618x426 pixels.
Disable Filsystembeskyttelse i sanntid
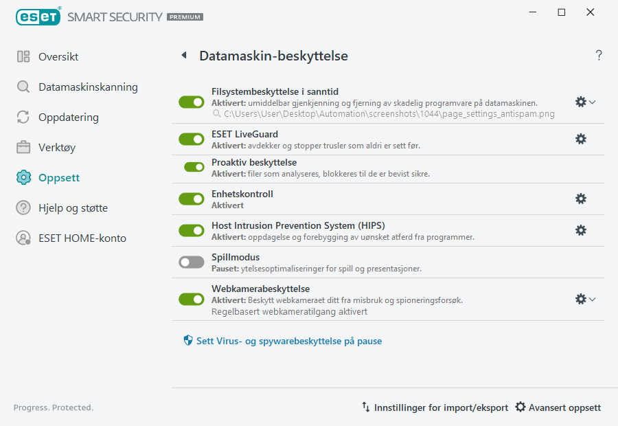tap(191, 102)
